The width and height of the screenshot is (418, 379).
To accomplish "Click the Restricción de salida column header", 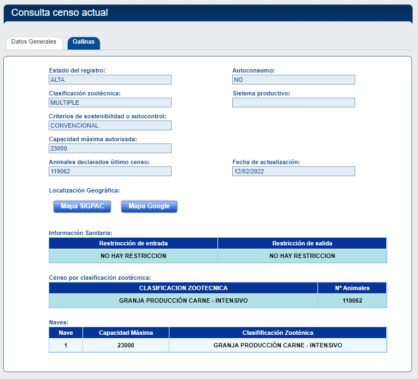I will pyautogui.click(x=302, y=243).
